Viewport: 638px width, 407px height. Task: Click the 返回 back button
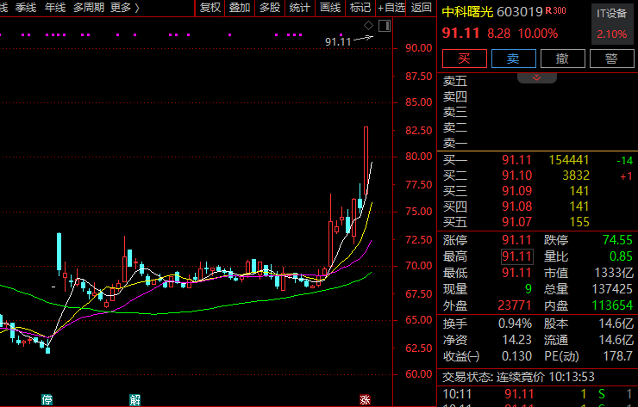421,8
